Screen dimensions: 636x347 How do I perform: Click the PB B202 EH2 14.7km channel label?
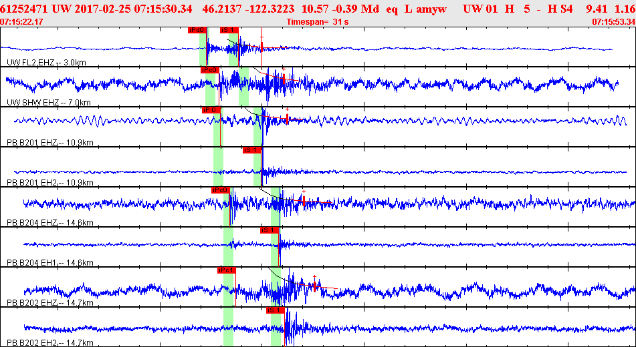click(x=50, y=344)
